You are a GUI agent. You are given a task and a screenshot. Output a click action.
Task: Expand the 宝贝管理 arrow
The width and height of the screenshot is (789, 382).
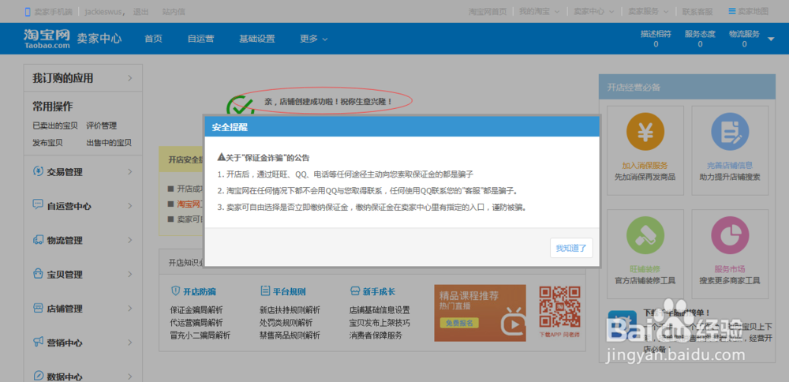[x=130, y=275]
